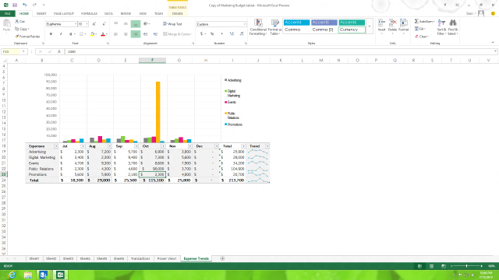
Task: Click the AutoSum icon
Action: (416, 21)
